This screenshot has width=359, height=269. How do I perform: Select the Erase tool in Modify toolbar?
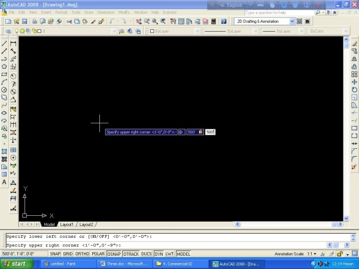(x=354, y=44)
